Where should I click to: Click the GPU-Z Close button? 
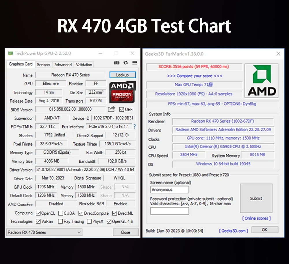[125, 232]
